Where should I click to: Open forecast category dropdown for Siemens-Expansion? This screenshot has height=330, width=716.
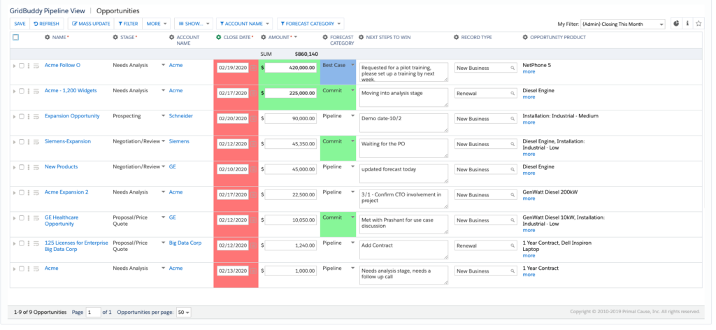[352, 141]
